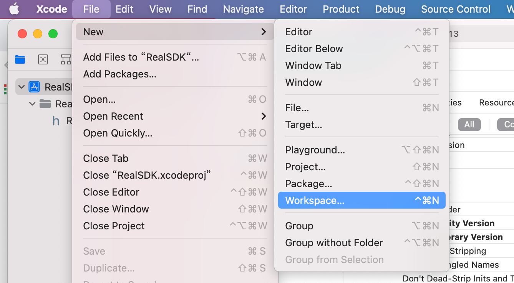Choose New Window Tab item
Screen dimensions: 514x283
313,66
